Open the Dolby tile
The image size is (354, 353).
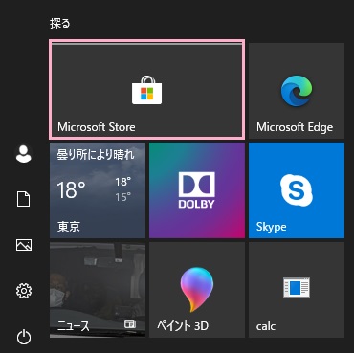coord(197,190)
